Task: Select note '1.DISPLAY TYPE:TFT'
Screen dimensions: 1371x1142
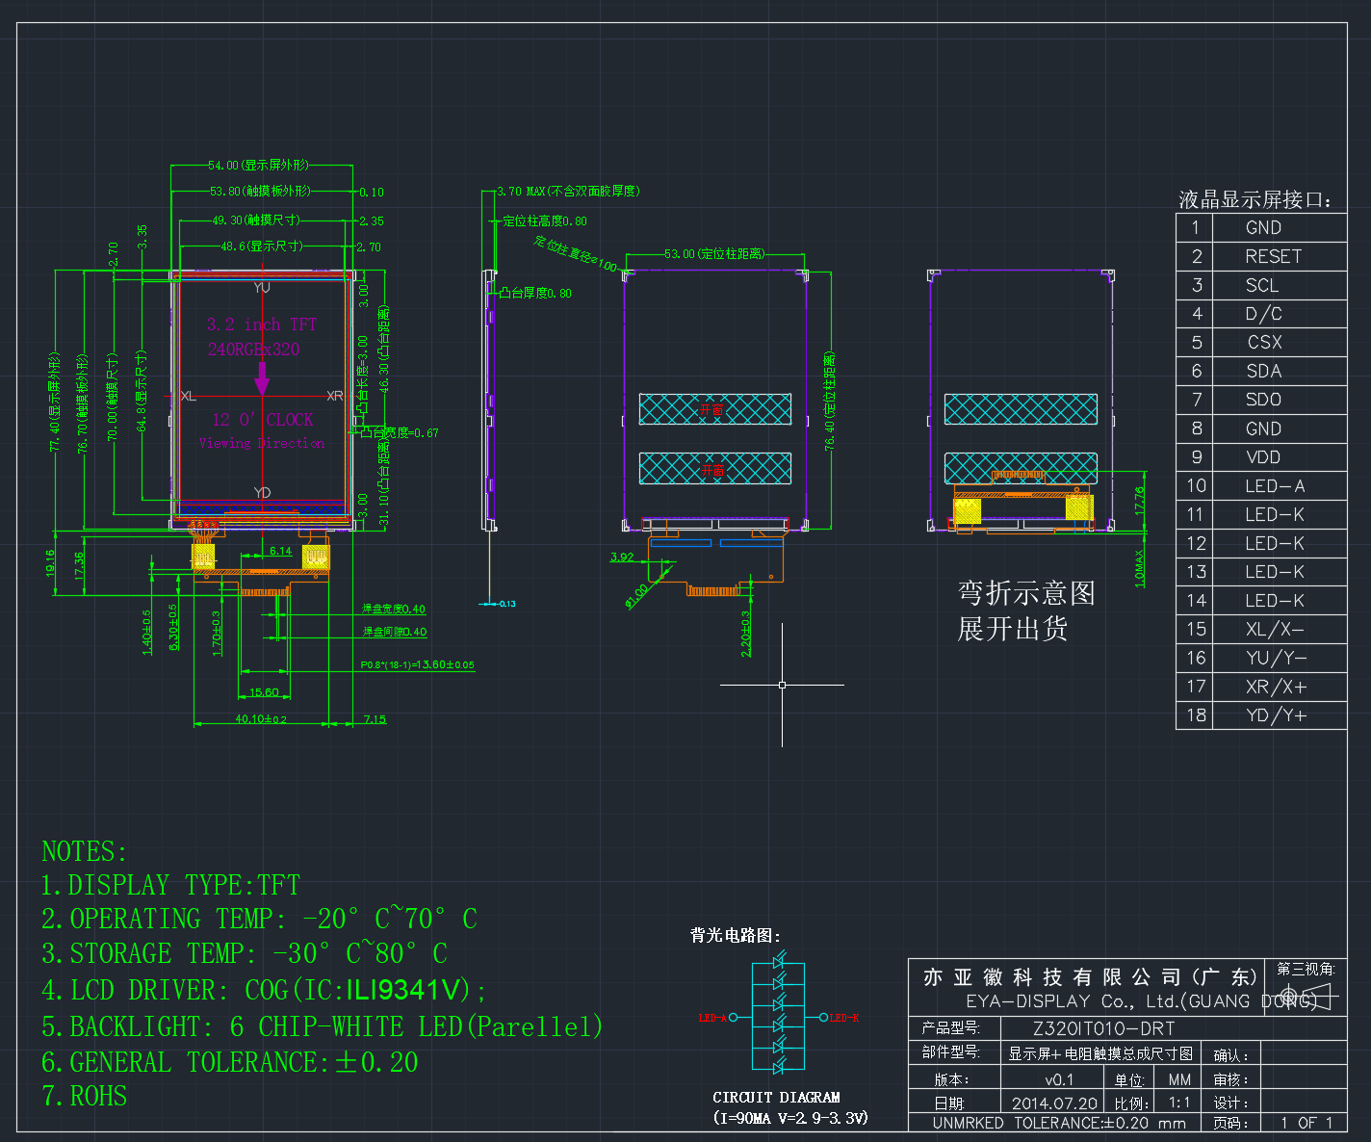Action: pyautogui.click(x=170, y=885)
